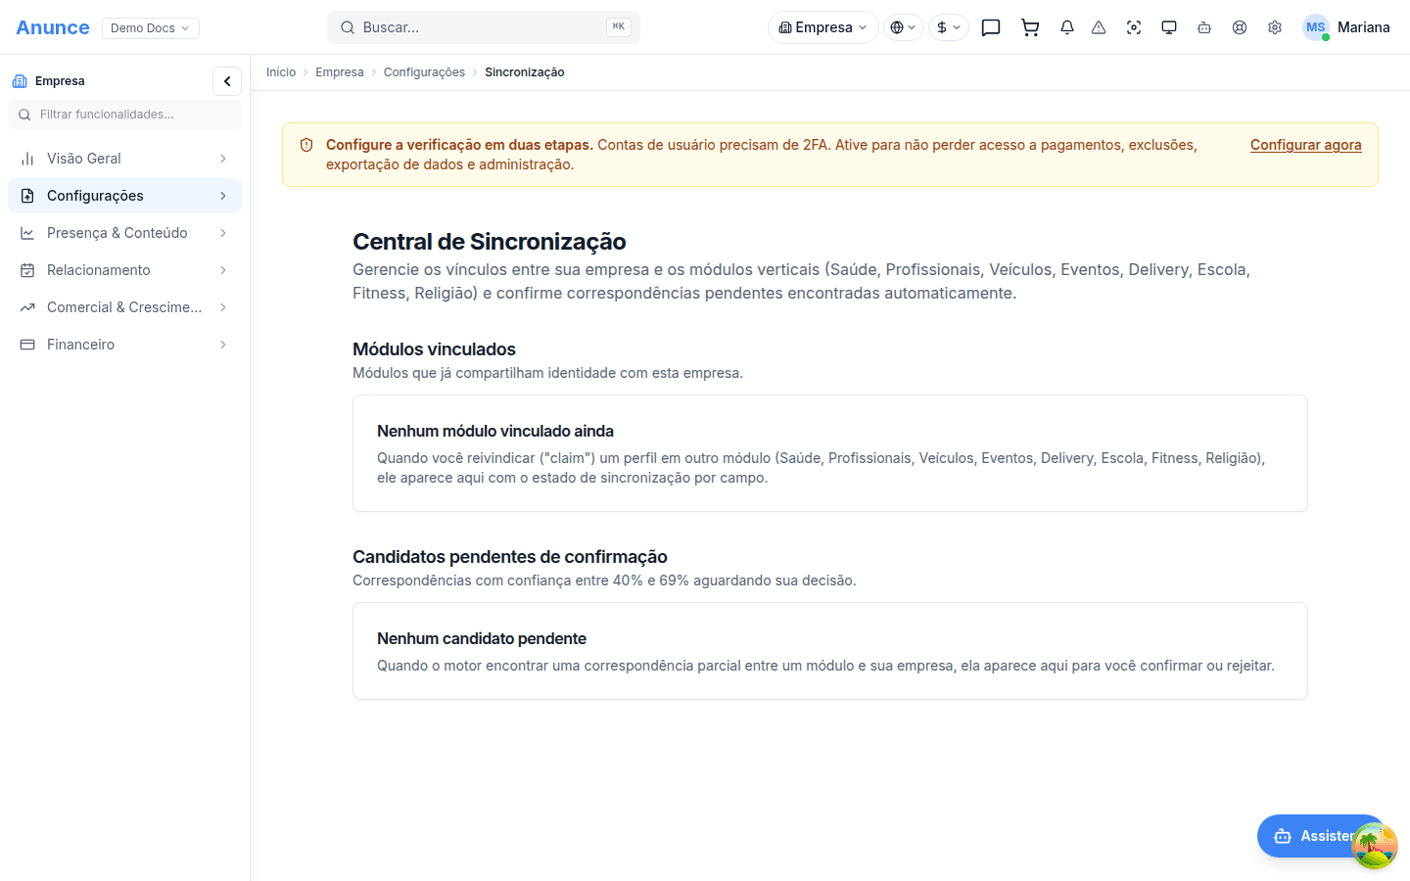Select Comercial & Crescimento in sidebar

click(x=124, y=307)
